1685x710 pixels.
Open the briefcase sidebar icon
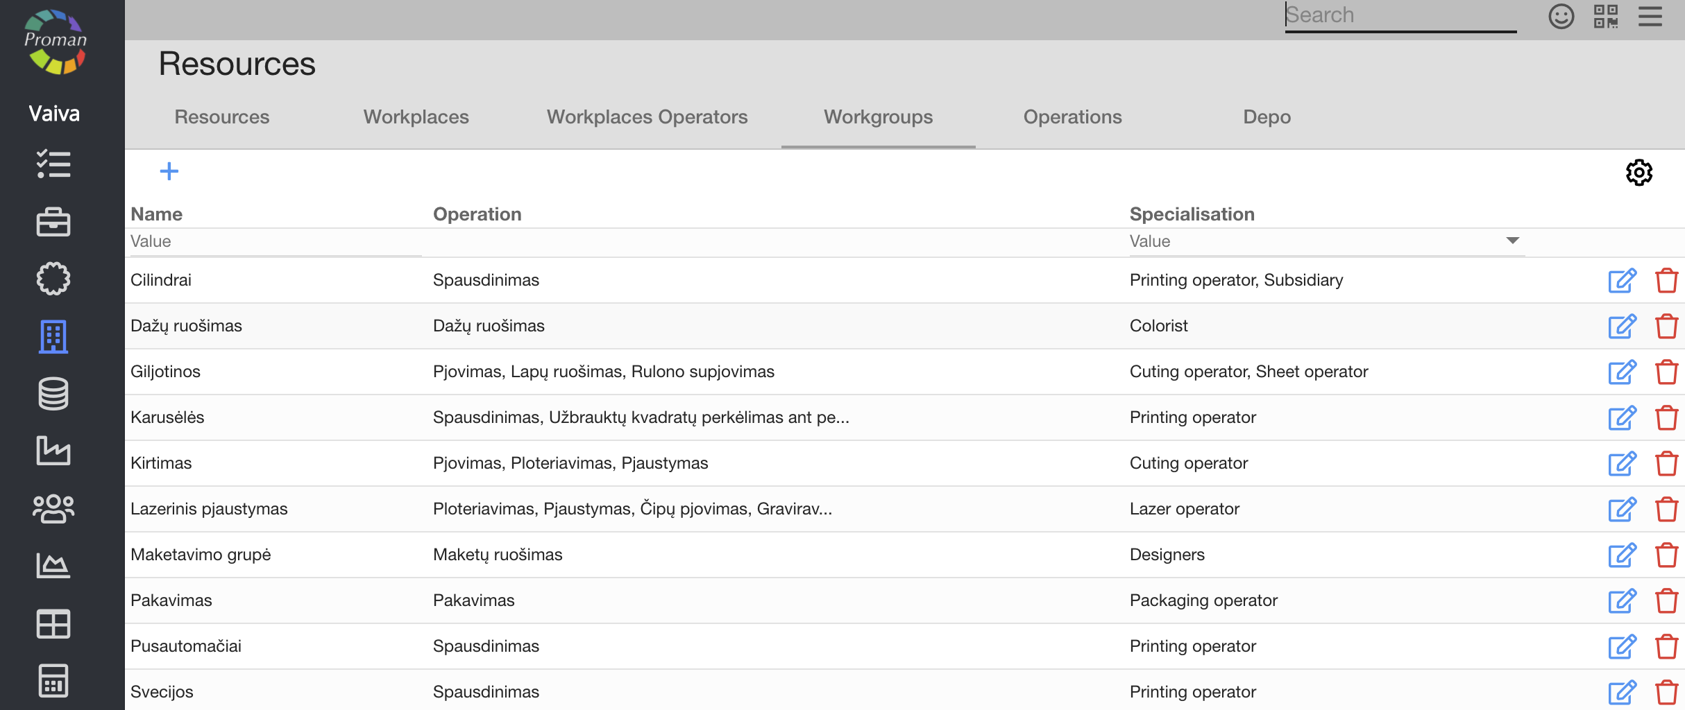pos(53,223)
